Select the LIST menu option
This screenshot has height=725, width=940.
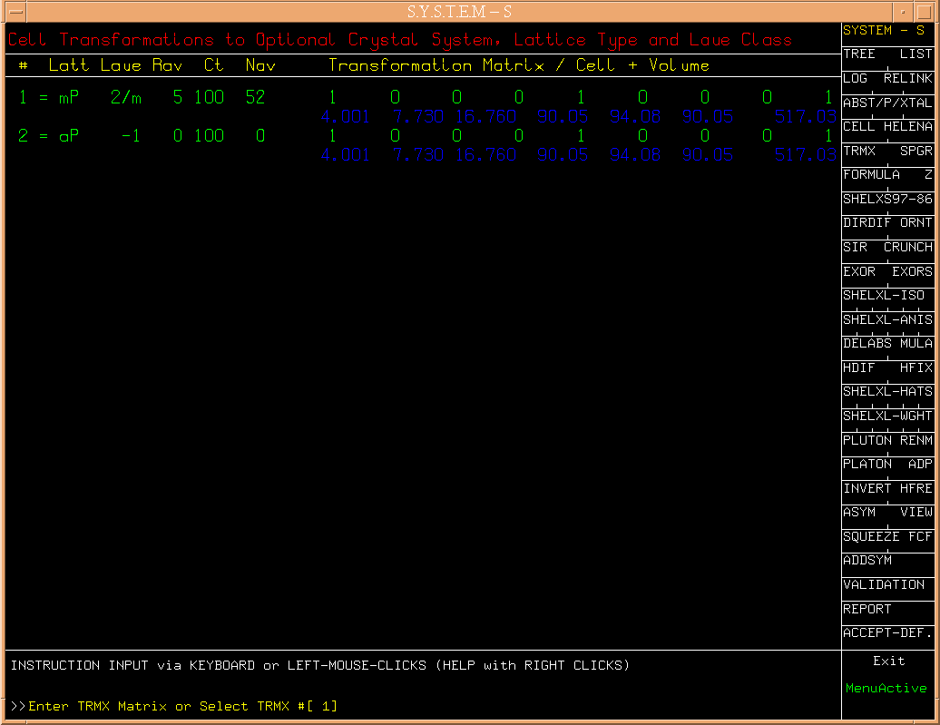(x=915, y=54)
